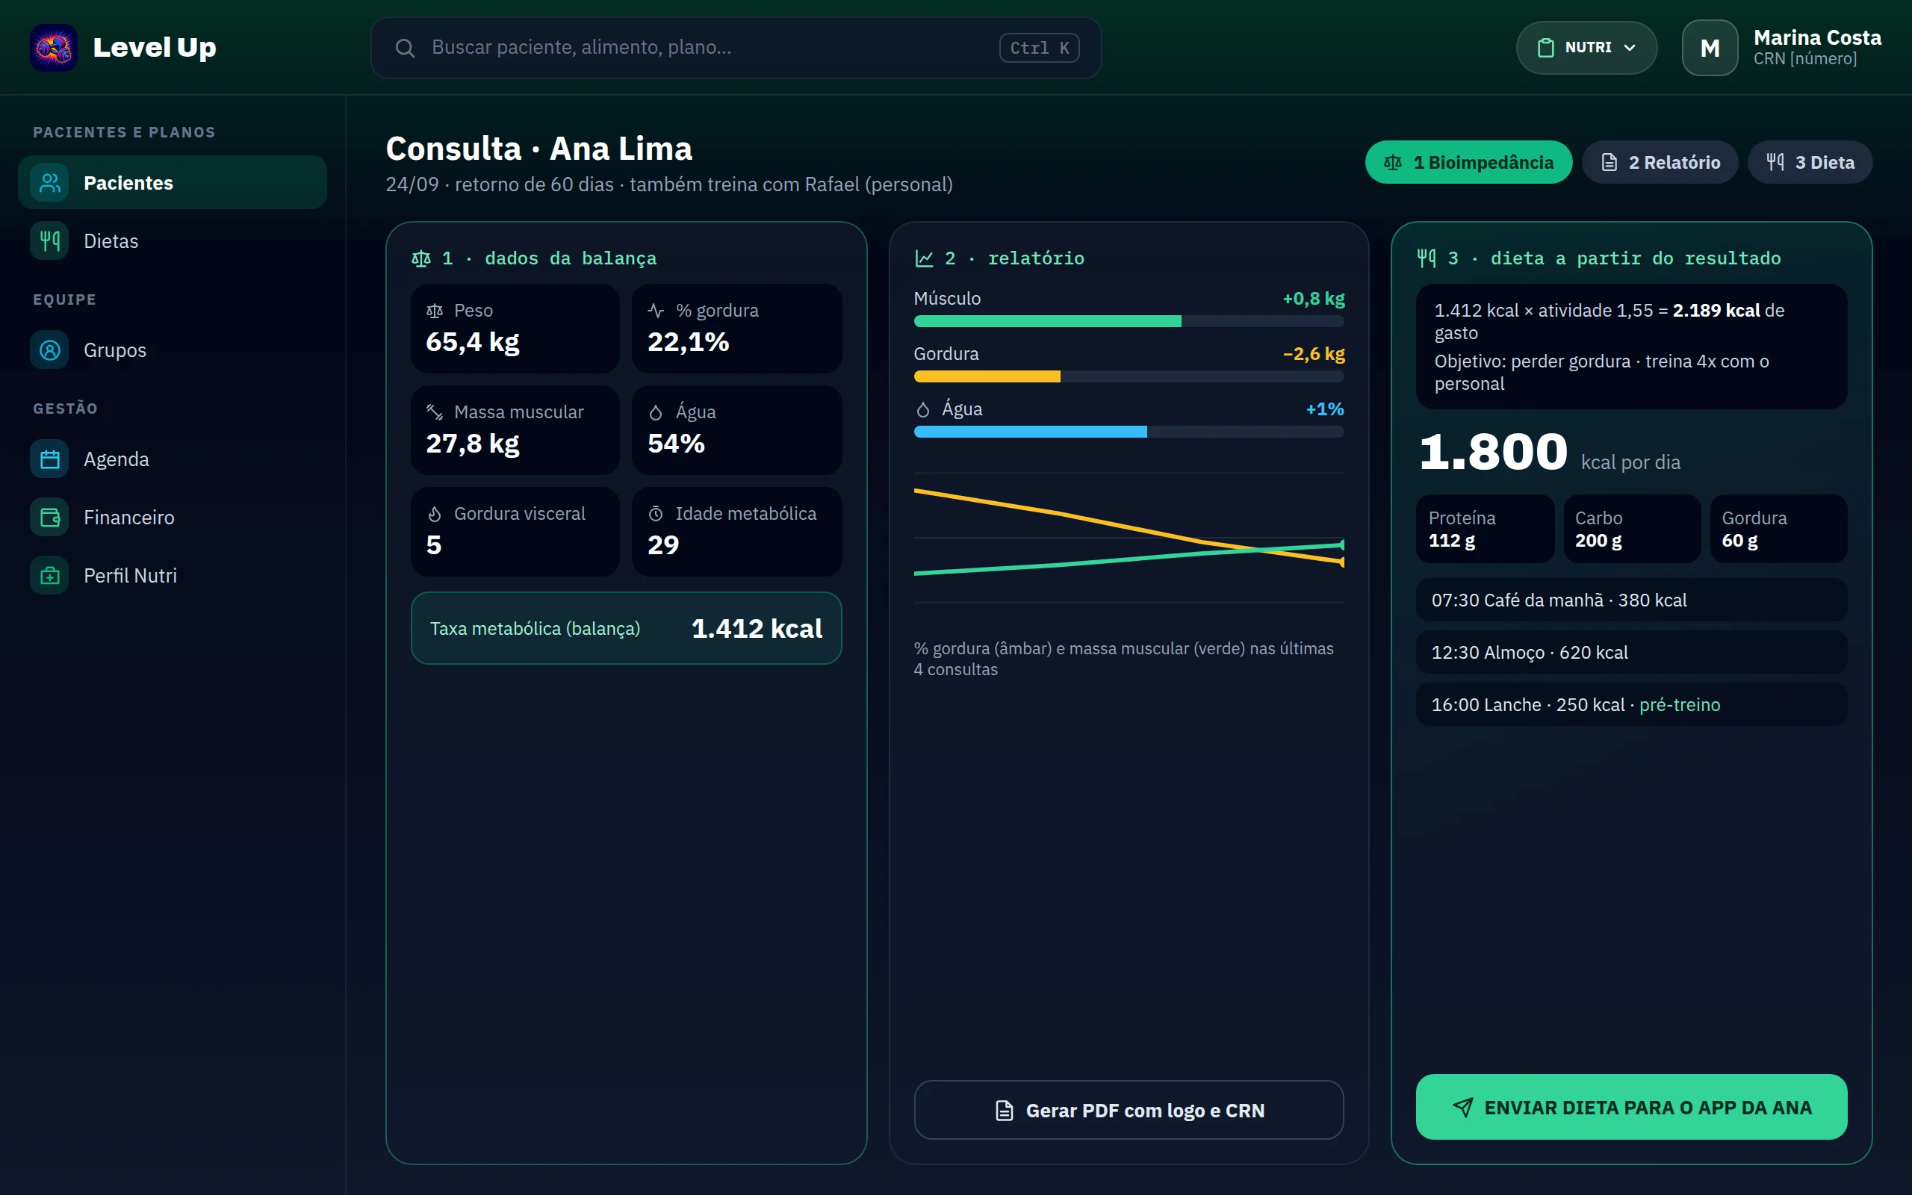This screenshot has height=1195, width=1912.
Task: Switch to the 2 Relatório step tab
Action: coord(1659,162)
